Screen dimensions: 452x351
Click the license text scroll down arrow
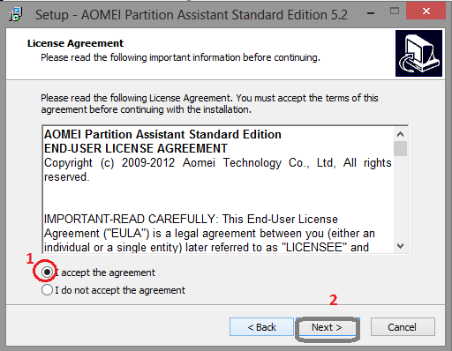pyautogui.click(x=400, y=246)
